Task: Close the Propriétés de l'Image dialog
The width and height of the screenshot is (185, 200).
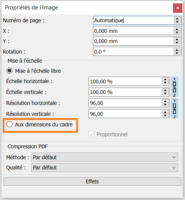Action: (x=177, y=8)
